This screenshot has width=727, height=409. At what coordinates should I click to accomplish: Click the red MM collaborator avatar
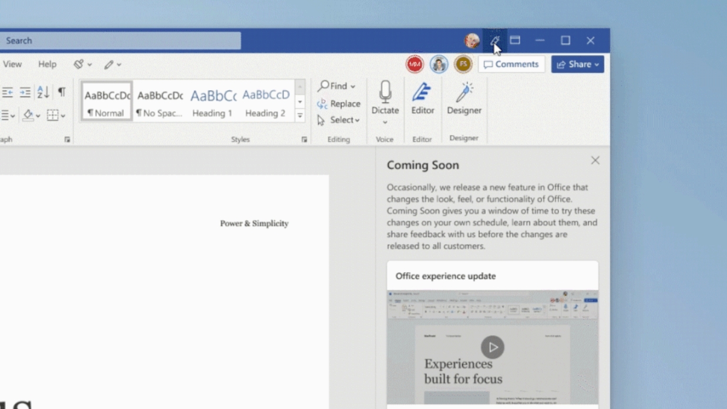415,64
